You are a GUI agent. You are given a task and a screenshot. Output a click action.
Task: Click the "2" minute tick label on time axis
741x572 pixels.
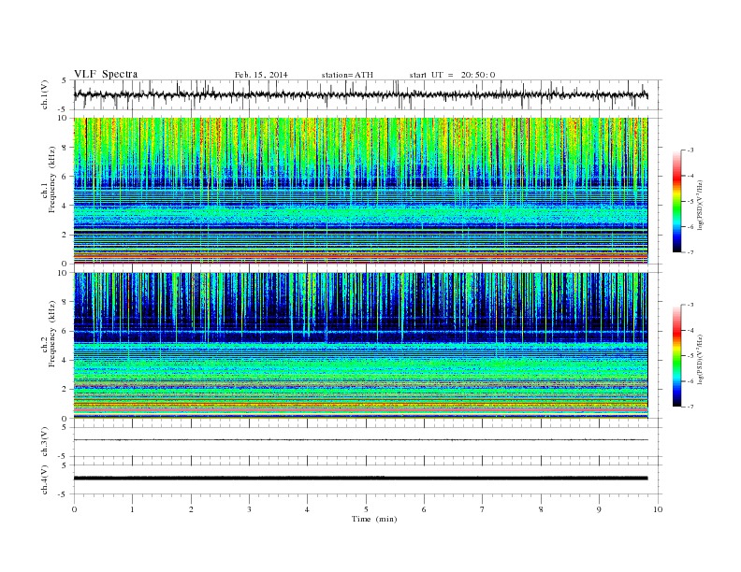coord(191,509)
